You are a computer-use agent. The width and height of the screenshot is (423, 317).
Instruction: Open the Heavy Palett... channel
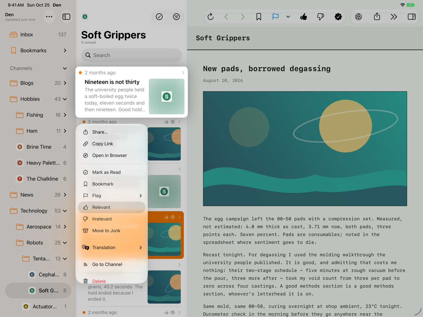point(38,163)
